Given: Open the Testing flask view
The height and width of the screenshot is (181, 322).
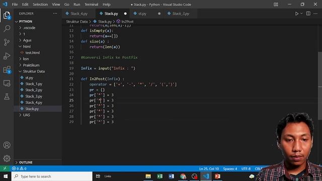Looking at the screenshot, I should tap(7, 97).
